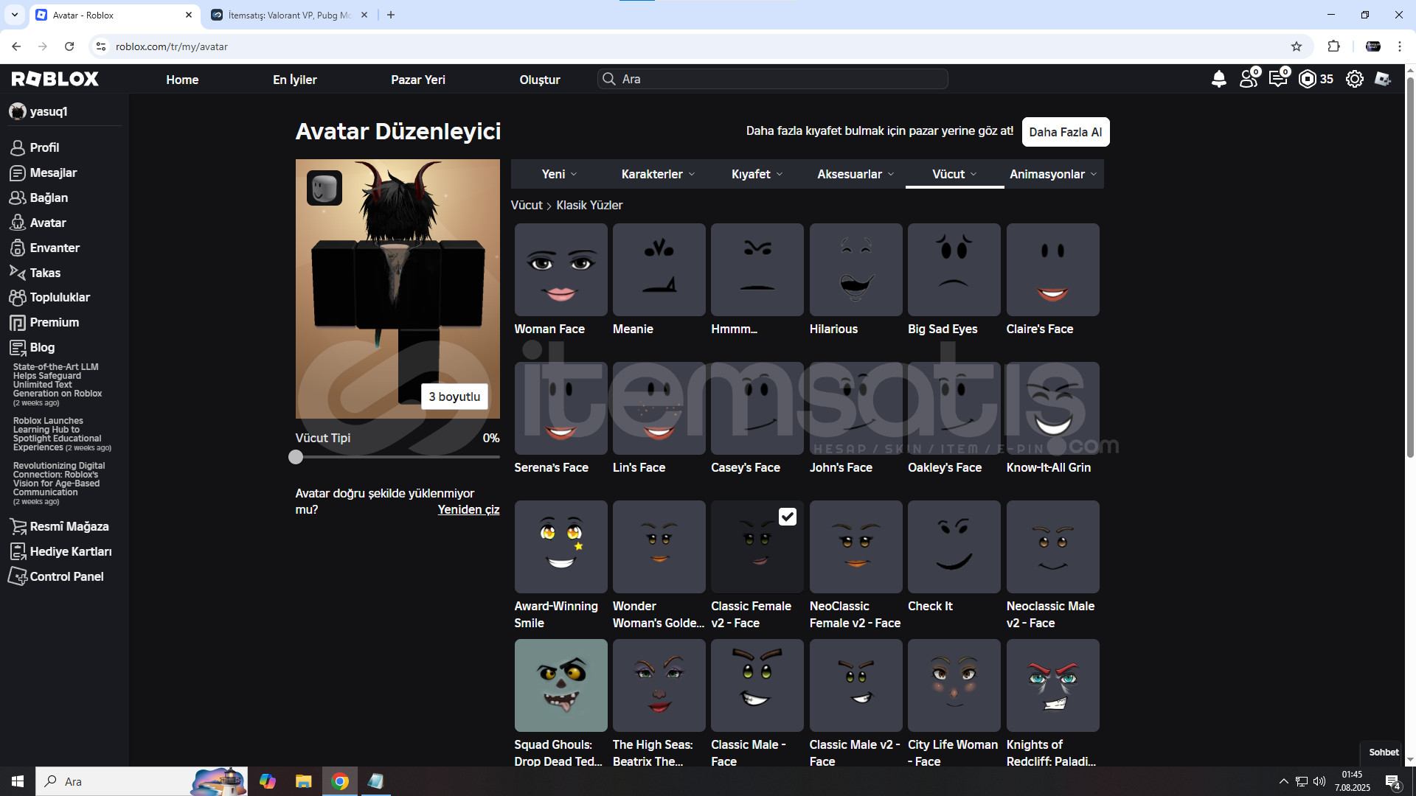The image size is (1416, 796).
Task: Click the Robux balance icon
Action: (x=1308, y=79)
